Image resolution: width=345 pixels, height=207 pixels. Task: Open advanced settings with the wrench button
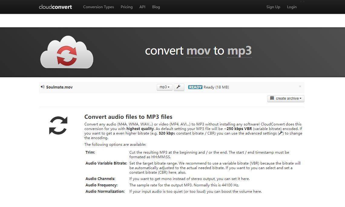coord(179,87)
